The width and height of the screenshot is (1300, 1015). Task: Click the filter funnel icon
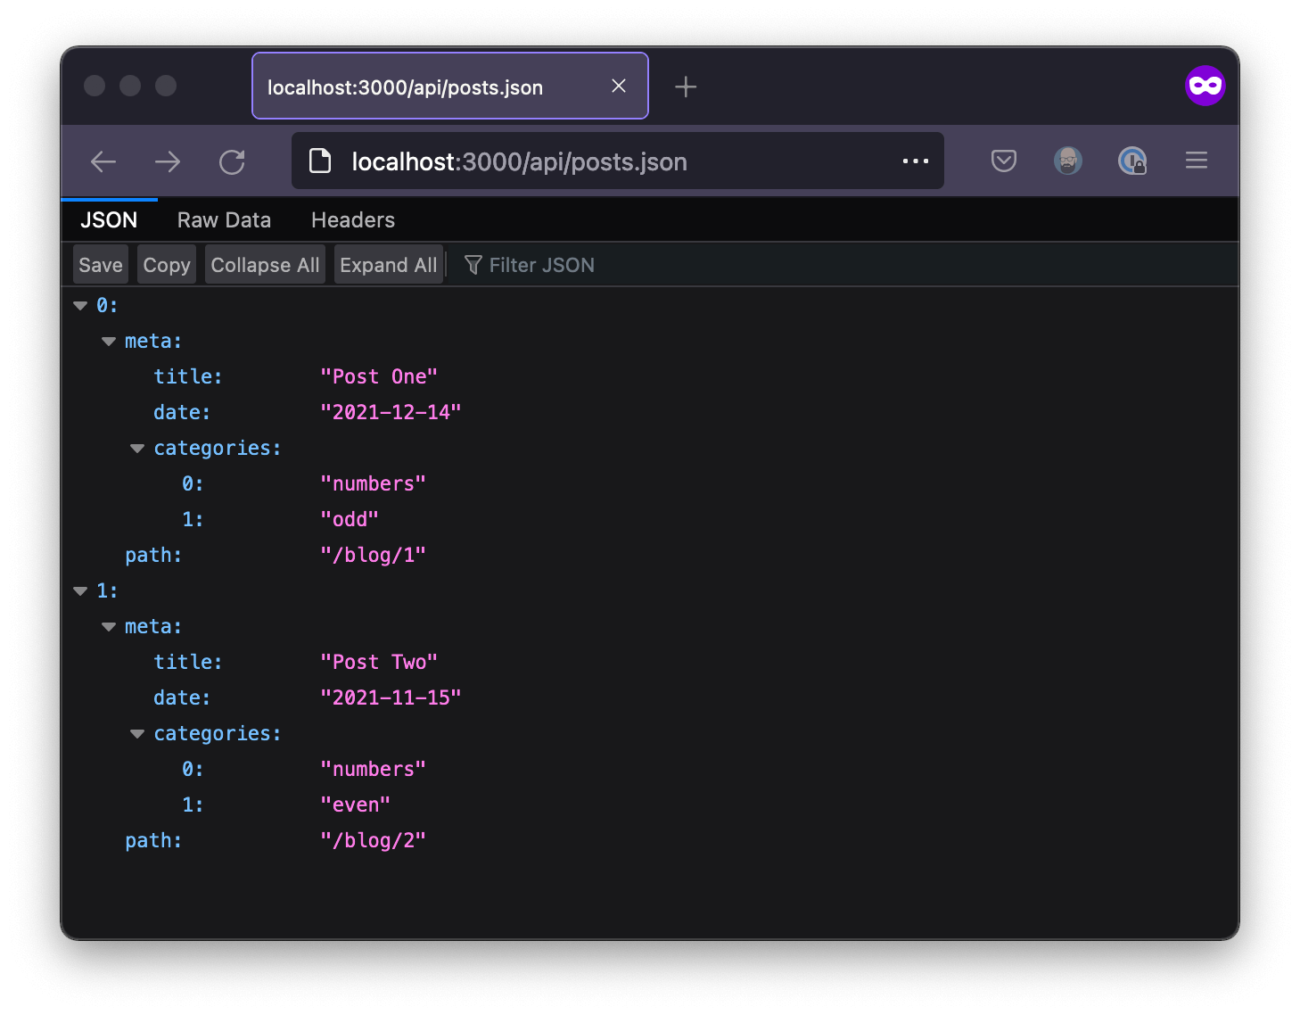[473, 265]
